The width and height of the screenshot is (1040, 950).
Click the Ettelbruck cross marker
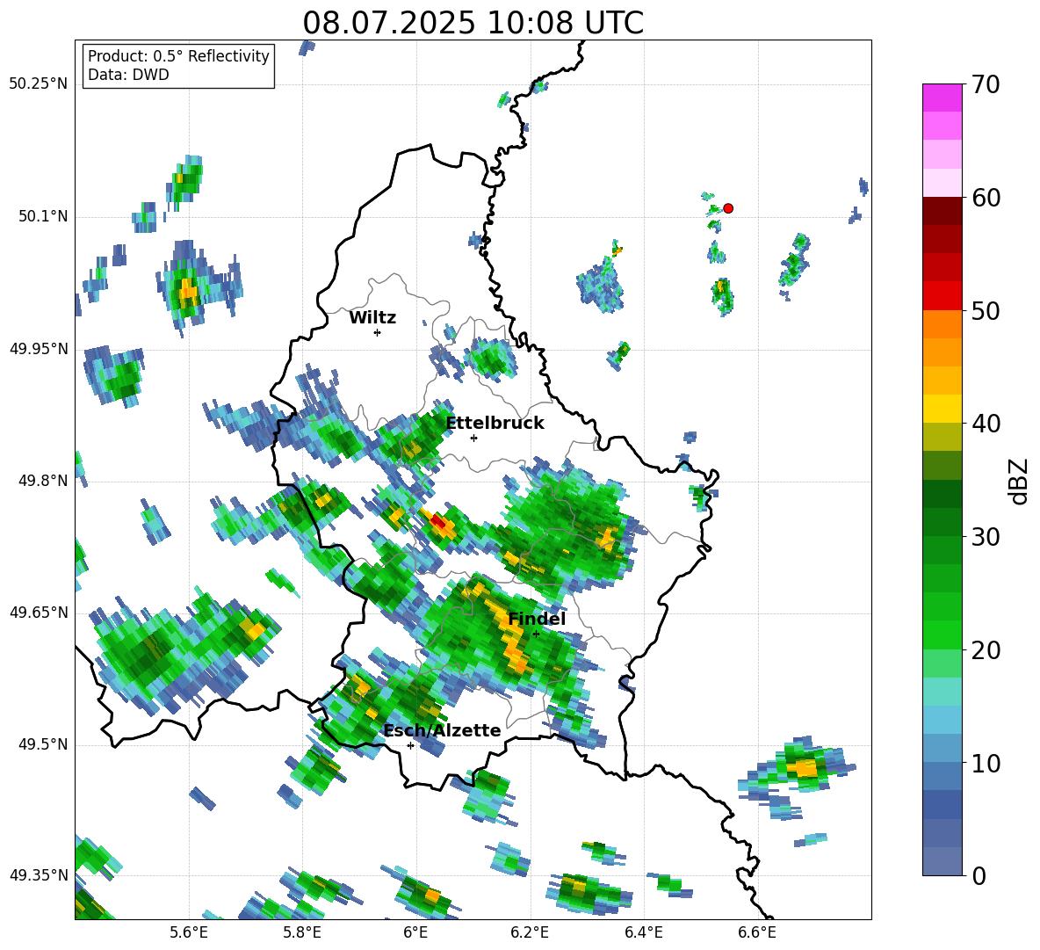coord(473,438)
